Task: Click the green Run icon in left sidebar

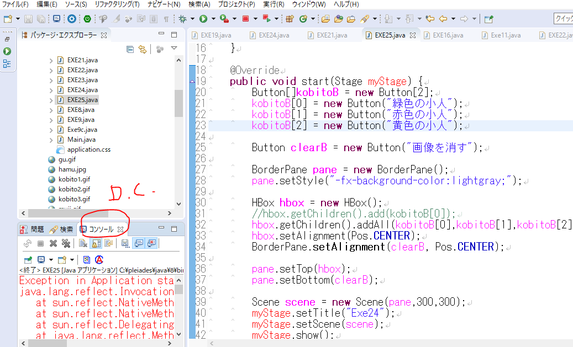Action: click(7, 51)
